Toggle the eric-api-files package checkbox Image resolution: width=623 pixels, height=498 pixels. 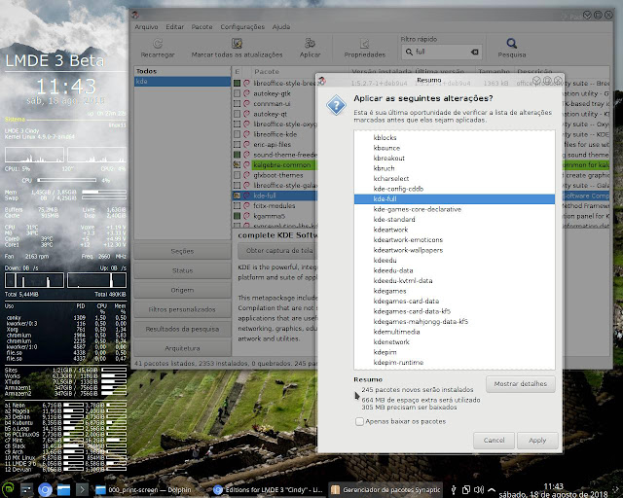pyautogui.click(x=237, y=145)
